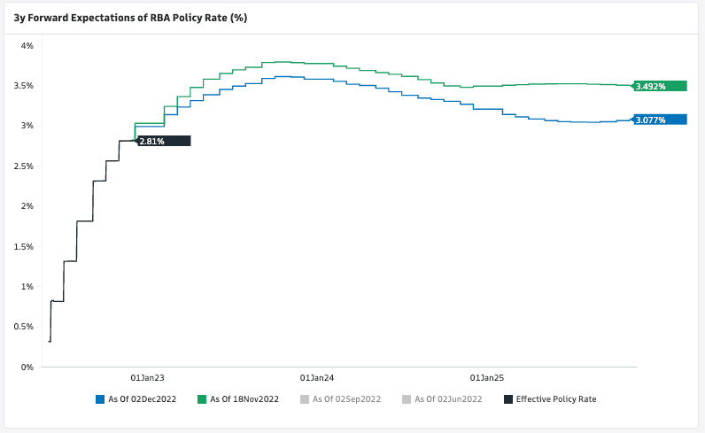Show the As Of 02Jun2022 series label
705x433 pixels.
448,399
